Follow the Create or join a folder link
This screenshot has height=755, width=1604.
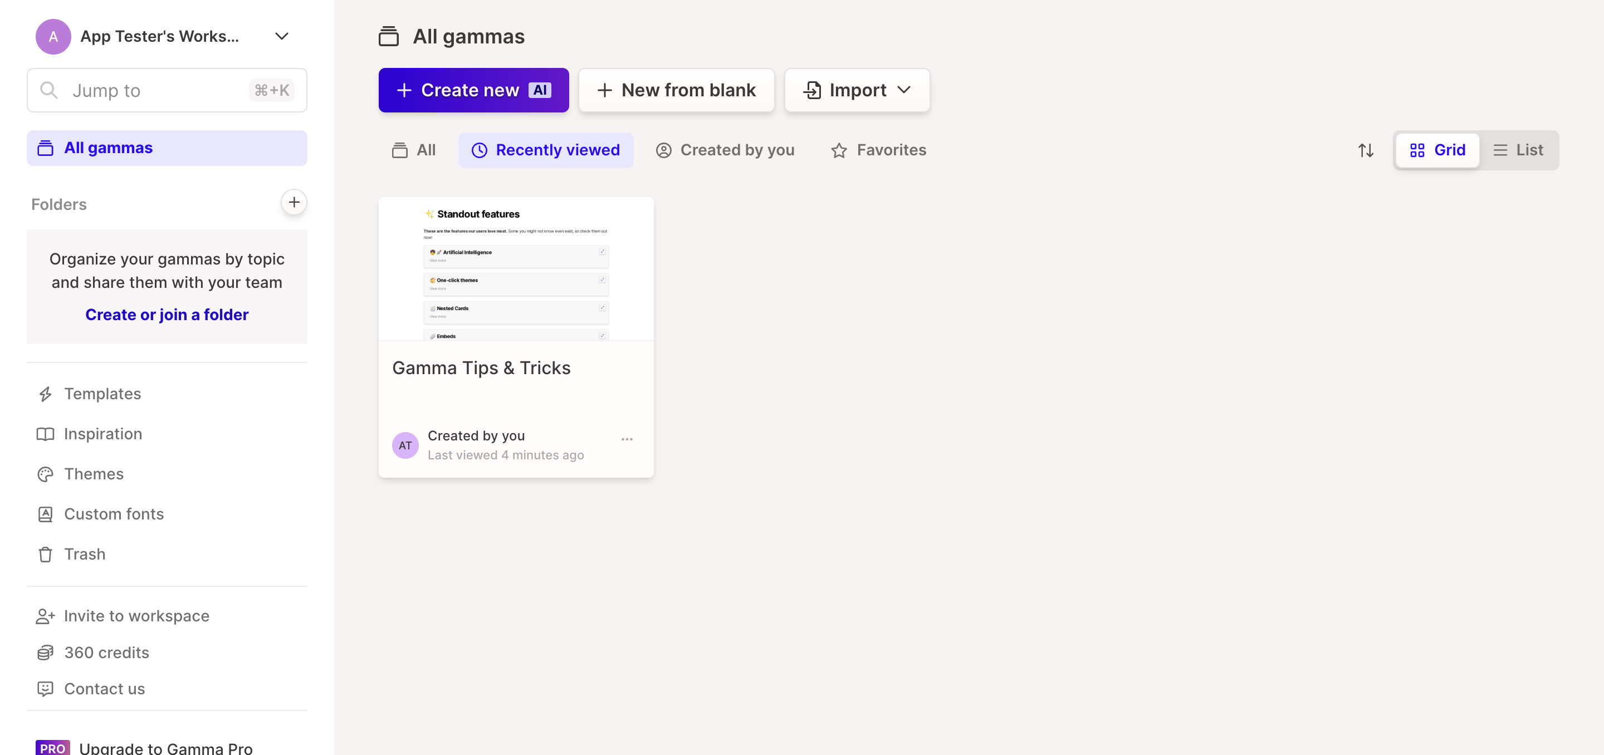click(x=167, y=315)
